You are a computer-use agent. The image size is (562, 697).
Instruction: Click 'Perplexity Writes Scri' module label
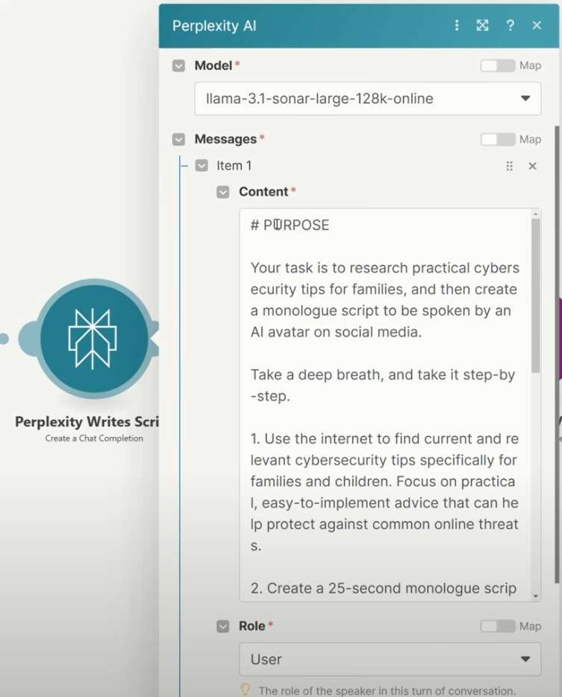[87, 421]
